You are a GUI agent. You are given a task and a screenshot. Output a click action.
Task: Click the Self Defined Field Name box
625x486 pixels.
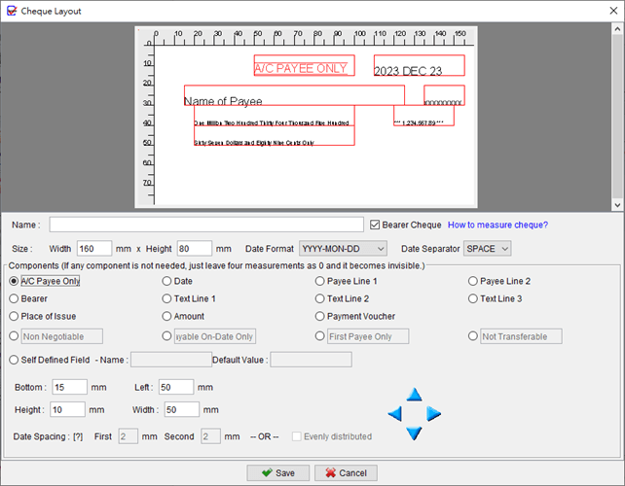[x=171, y=360]
